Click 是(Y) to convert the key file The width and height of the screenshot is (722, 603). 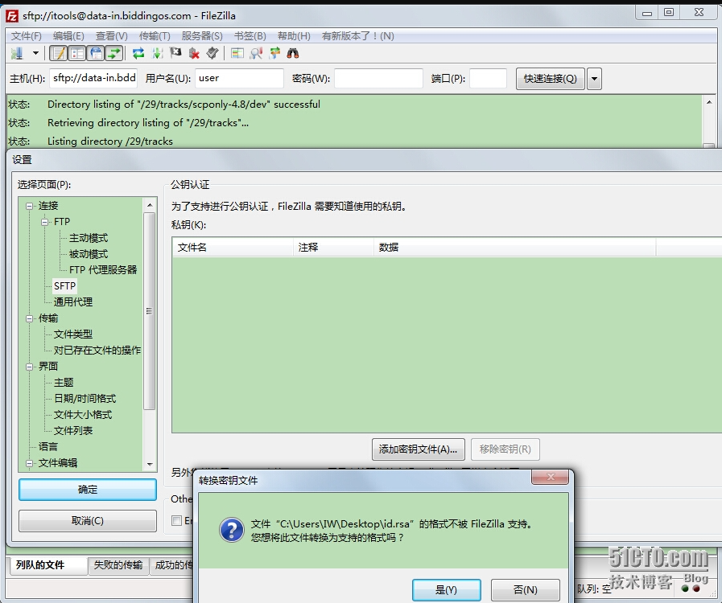446,589
